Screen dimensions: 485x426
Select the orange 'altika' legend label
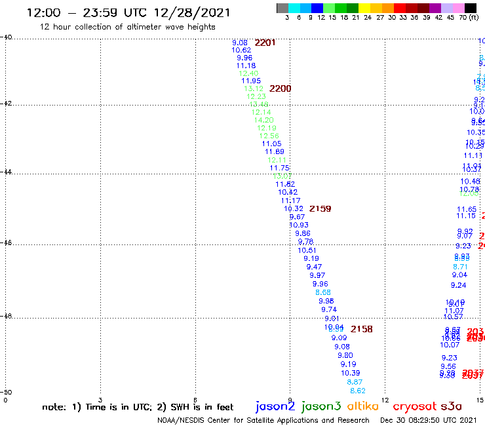(363, 406)
